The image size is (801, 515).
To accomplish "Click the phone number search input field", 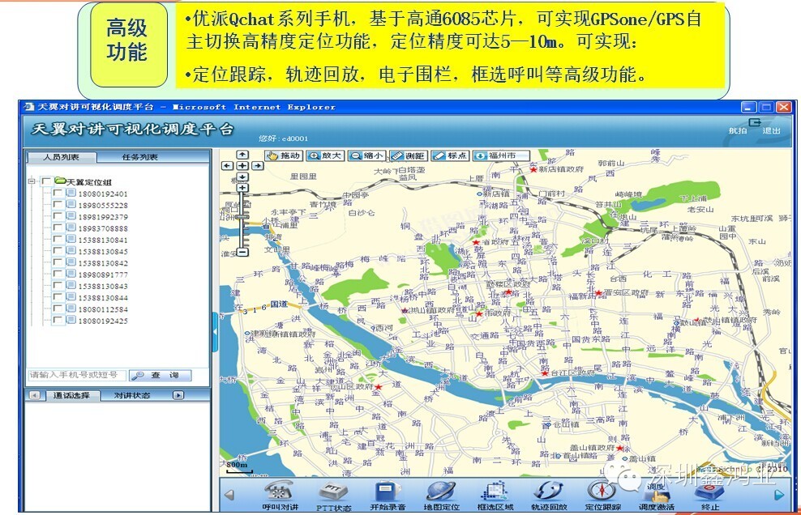I will pos(78,375).
